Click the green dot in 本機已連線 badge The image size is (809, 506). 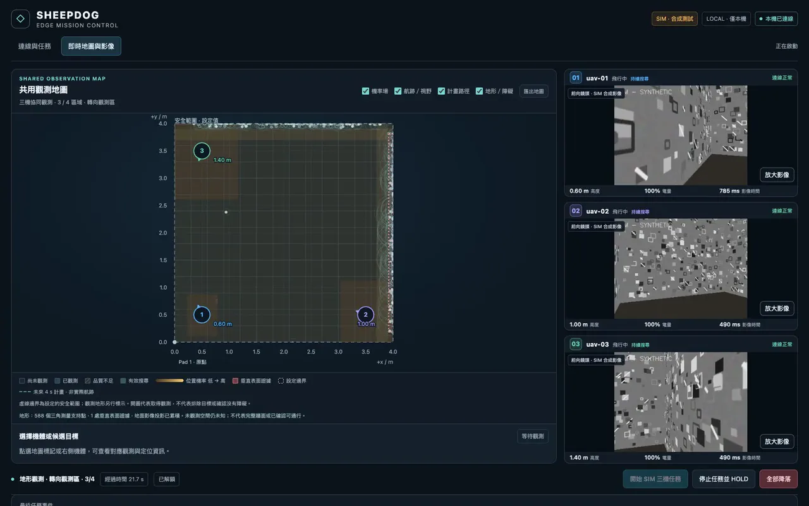click(x=760, y=19)
